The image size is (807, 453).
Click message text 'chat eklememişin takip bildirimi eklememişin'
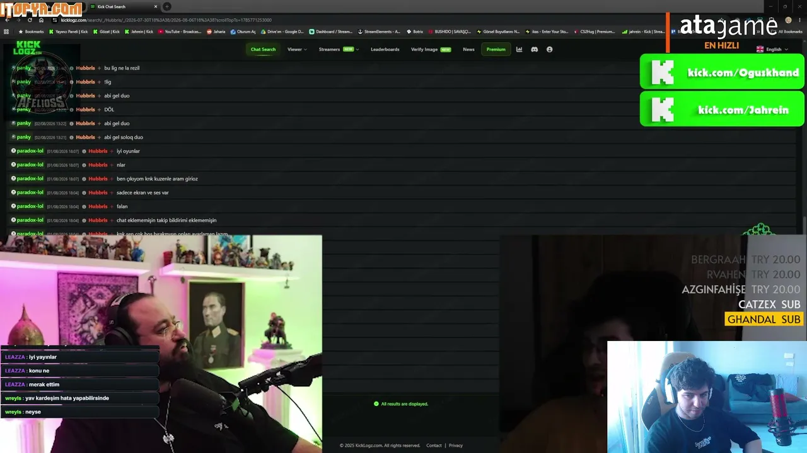click(166, 220)
